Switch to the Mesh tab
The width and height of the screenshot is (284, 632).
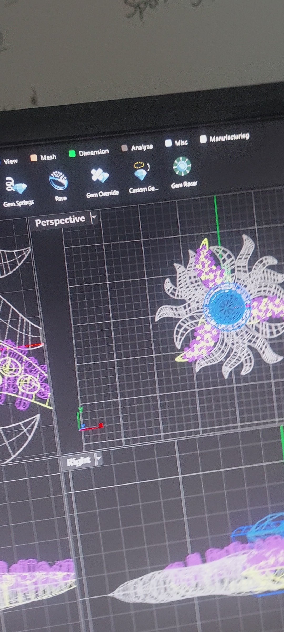click(x=44, y=157)
